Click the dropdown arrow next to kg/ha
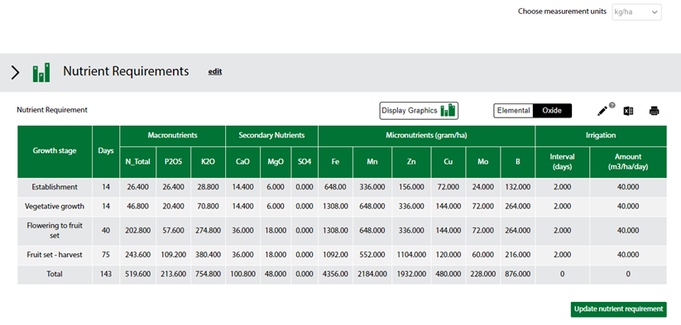Image resolution: width=681 pixels, height=325 pixels. tap(654, 12)
